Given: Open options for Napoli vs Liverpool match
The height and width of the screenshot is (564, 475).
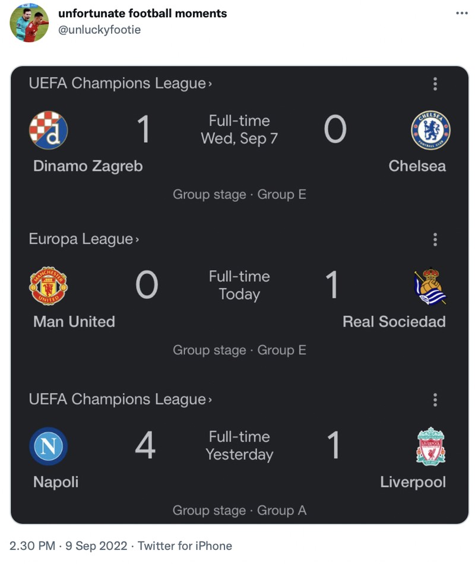Looking at the screenshot, I should click(435, 400).
